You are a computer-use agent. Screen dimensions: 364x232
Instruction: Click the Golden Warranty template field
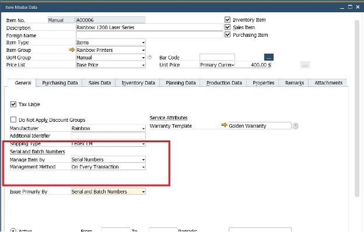260,126
